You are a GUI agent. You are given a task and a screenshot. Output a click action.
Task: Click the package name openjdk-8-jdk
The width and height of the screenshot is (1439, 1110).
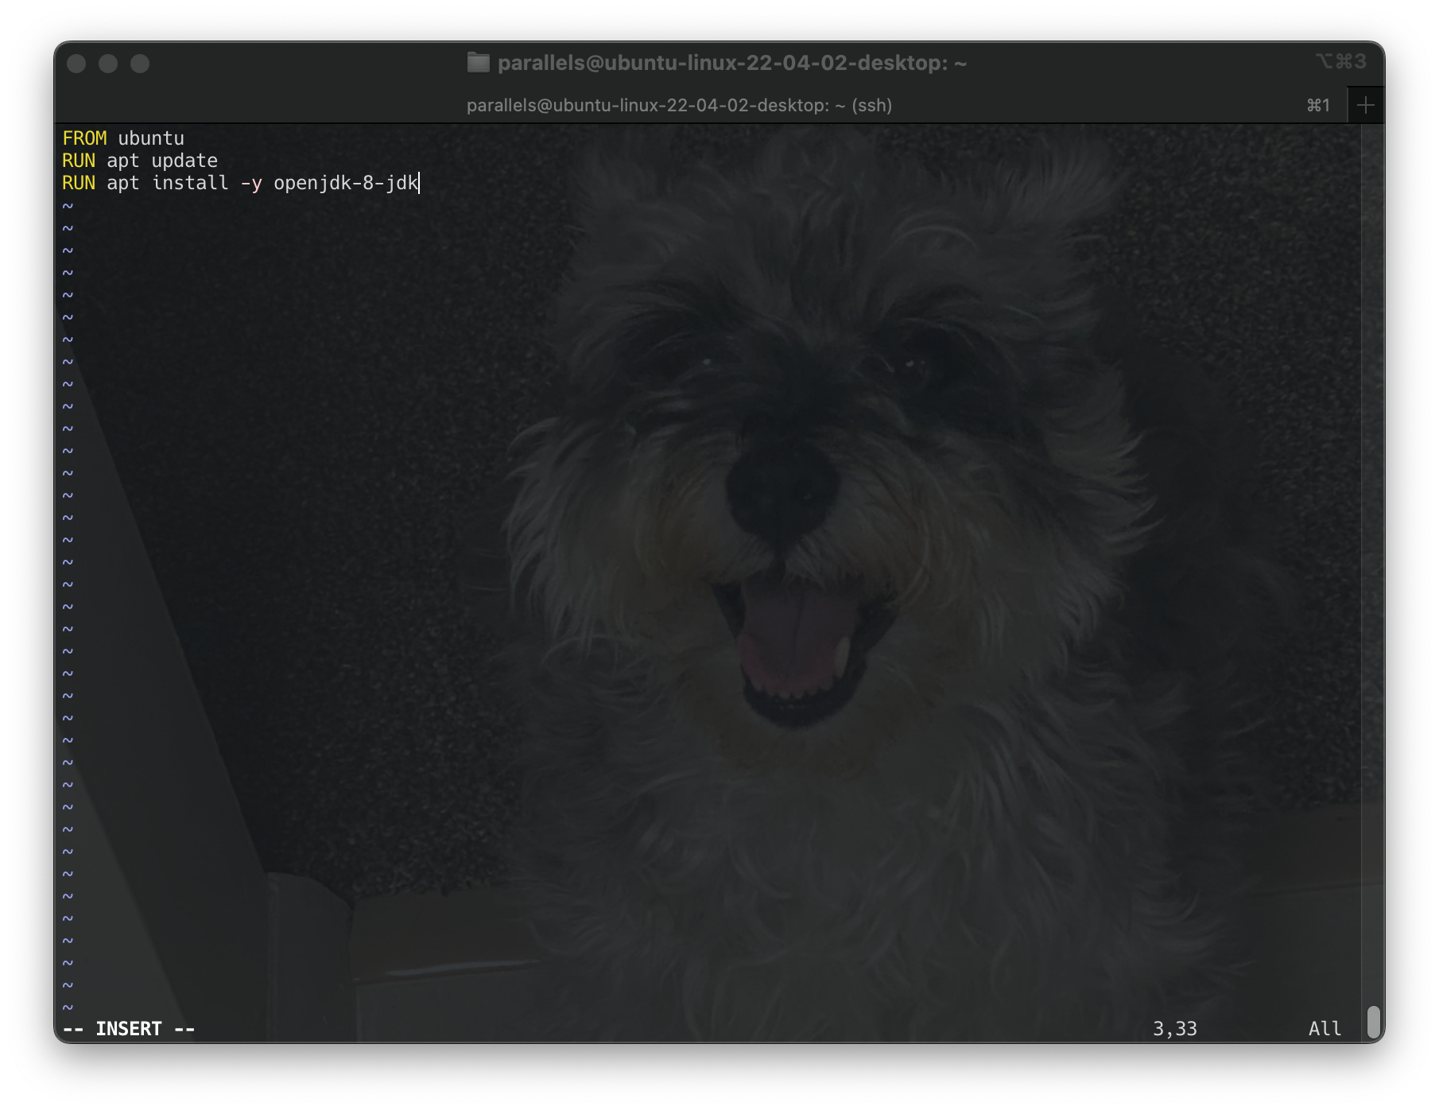[x=346, y=184]
